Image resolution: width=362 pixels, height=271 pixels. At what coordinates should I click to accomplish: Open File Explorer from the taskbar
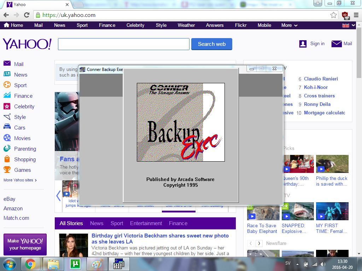click(x=53, y=264)
